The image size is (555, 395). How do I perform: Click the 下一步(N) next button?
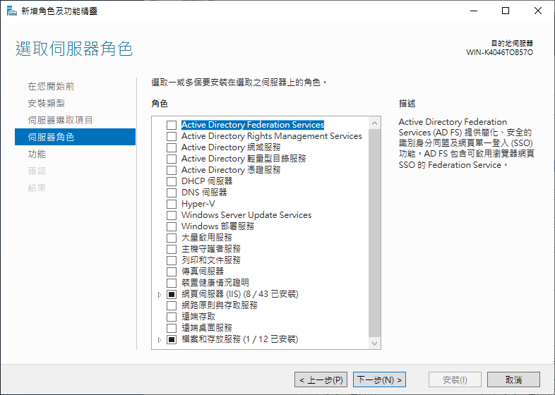pyautogui.click(x=379, y=379)
